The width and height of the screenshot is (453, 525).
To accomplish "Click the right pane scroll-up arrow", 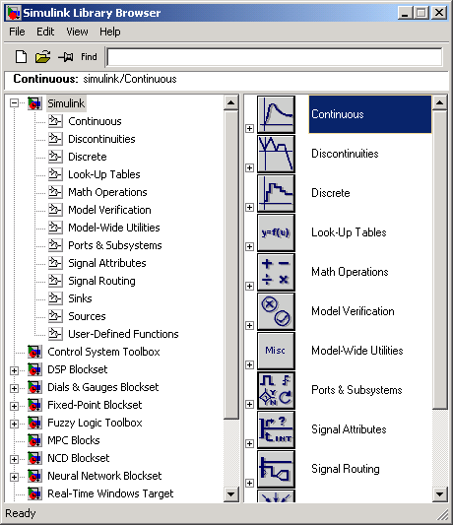I will pos(439,102).
